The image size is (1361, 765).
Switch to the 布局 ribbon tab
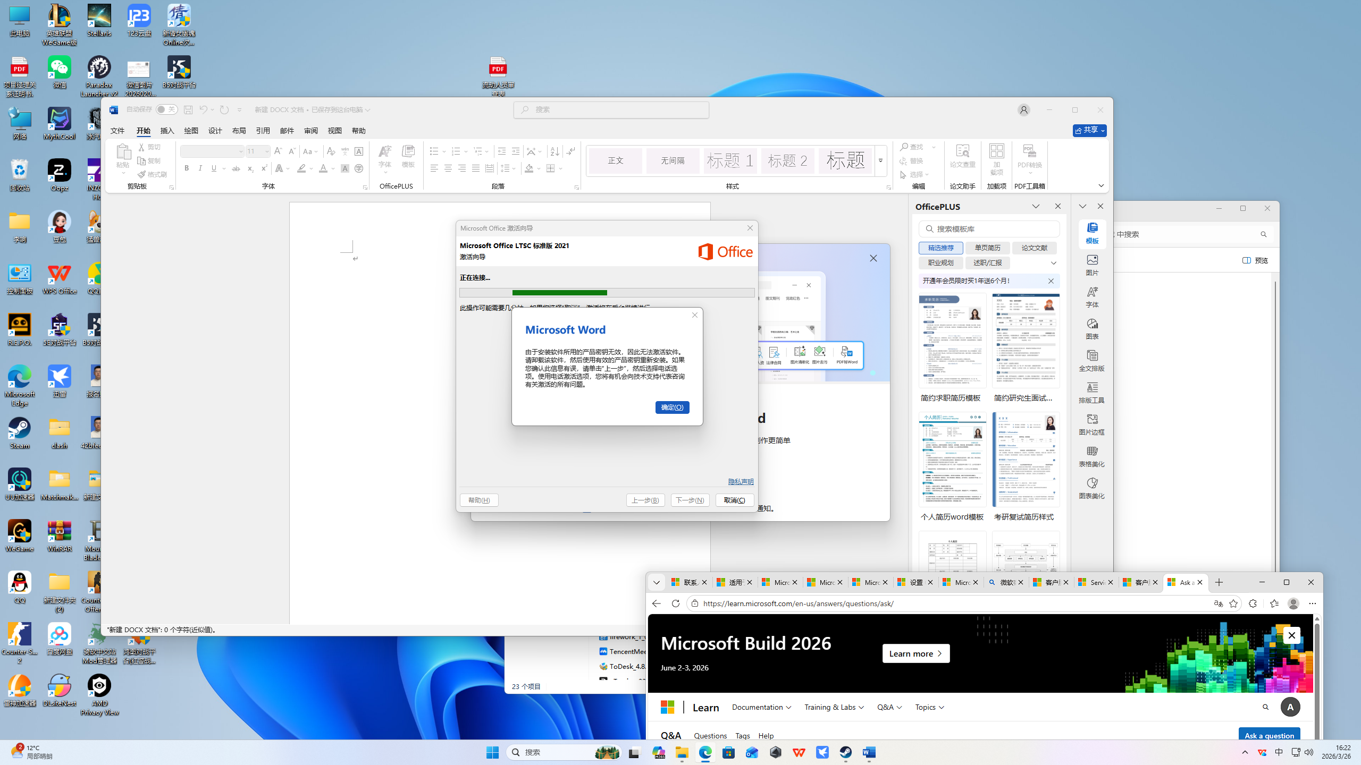(x=239, y=131)
